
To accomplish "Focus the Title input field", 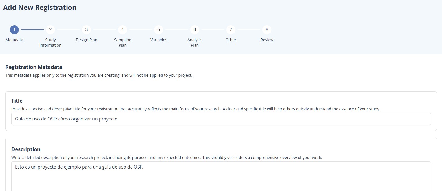I will [x=221, y=119].
